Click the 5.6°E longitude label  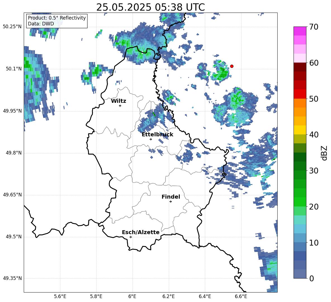(x=60, y=296)
